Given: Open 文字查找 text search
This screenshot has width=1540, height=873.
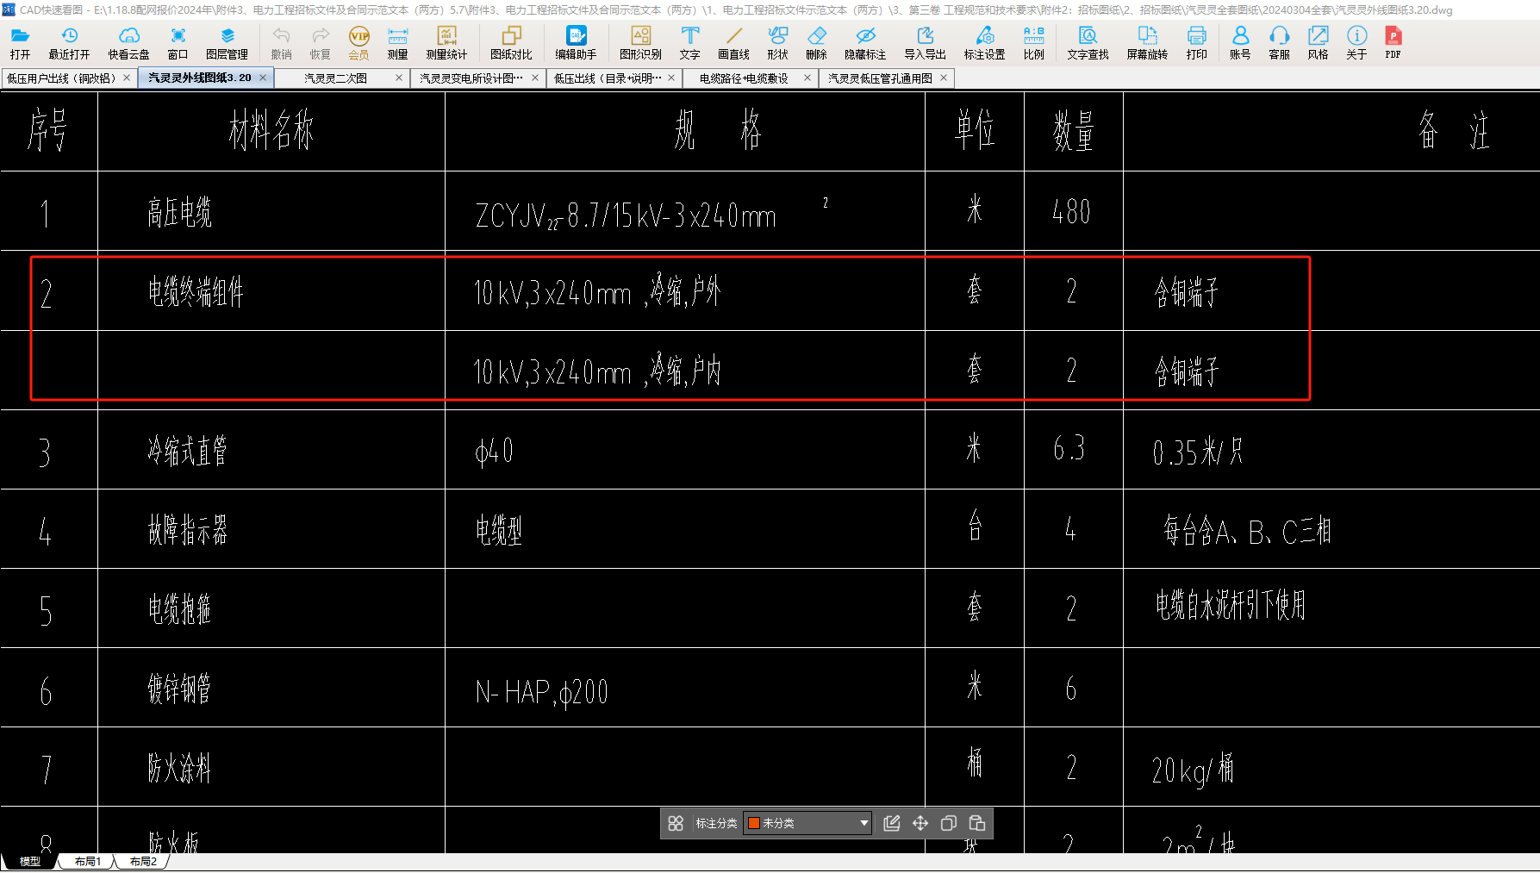Looking at the screenshot, I should (x=1088, y=42).
